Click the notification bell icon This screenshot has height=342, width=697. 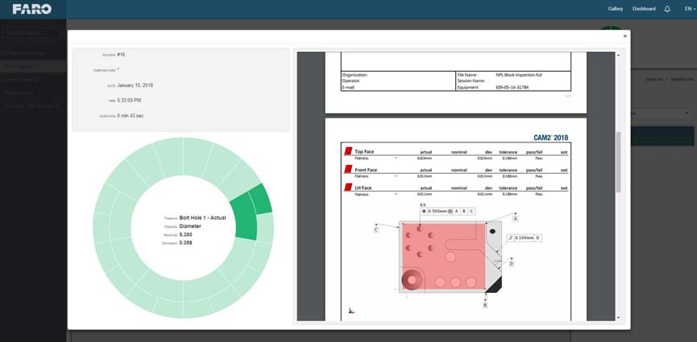pos(667,9)
